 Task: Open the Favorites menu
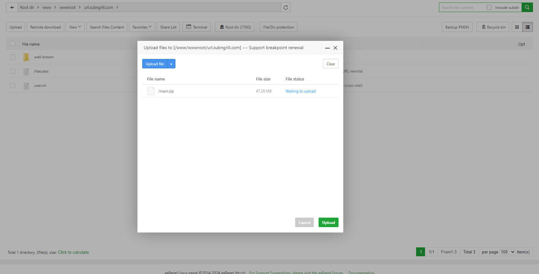click(142, 27)
